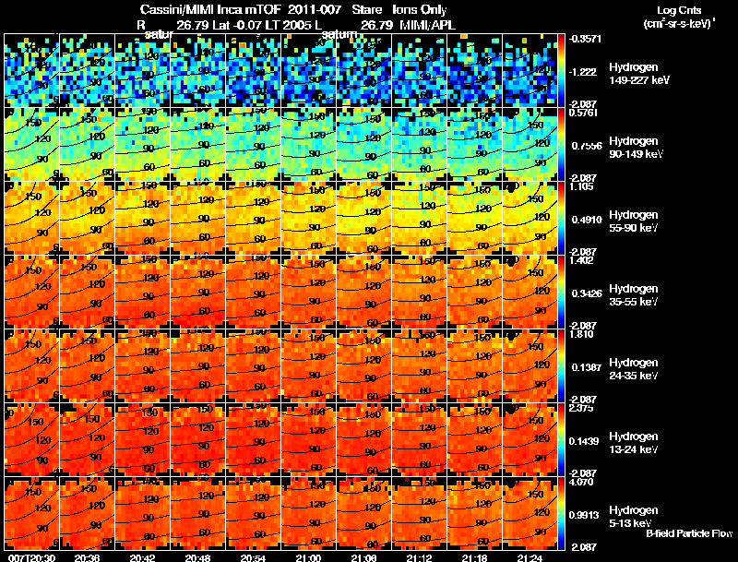The width and height of the screenshot is (738, 562).
Task: Select the 'Hydrogen 90-149 keV' label
Action: [636, 148]
